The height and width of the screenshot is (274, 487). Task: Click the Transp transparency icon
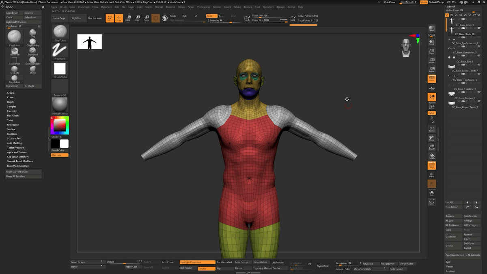point(431,175)
